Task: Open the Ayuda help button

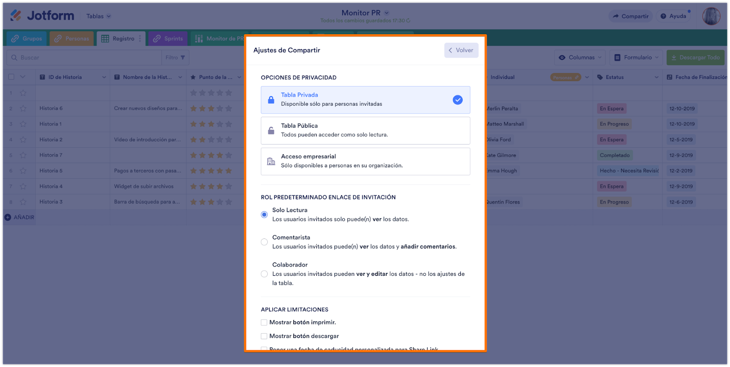Action: click(673, 16)
